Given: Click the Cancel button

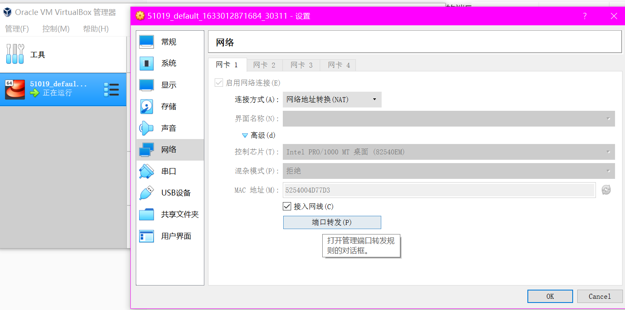Looking at the screenshot, I should pyautogui.click(x=600, y=296).
